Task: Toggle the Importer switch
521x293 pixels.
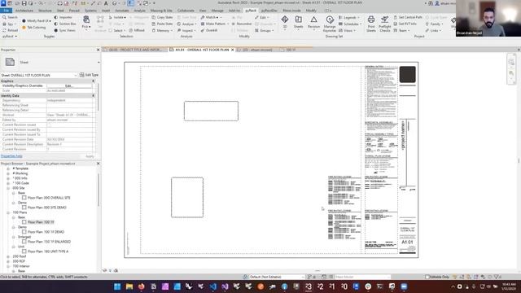Action: tap(63, 17)
